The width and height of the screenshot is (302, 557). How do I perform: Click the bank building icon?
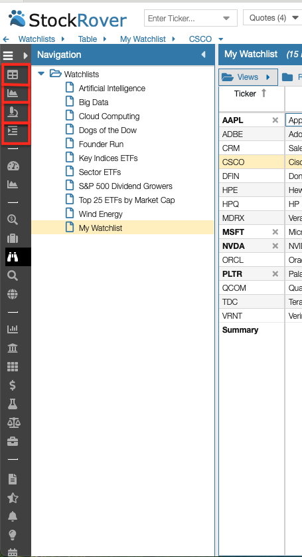point(13,348)
